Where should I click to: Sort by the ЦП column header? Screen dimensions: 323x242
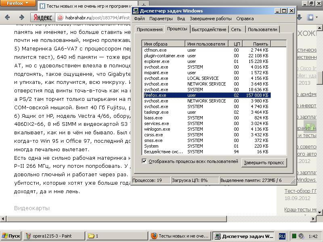(x=235, y=44)
